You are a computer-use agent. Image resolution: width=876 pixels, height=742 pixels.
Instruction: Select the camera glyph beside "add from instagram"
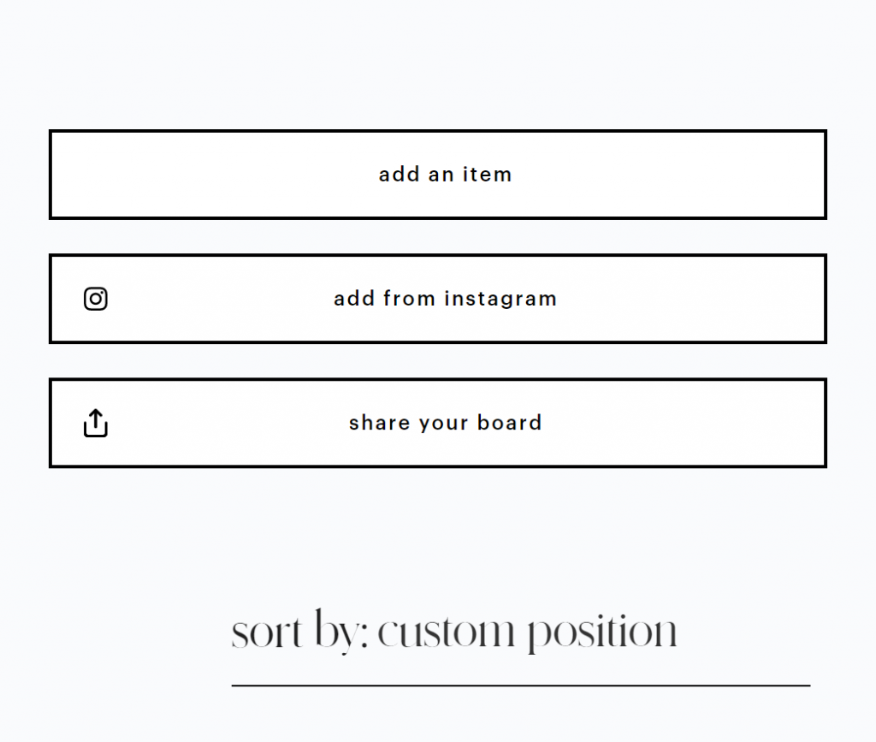(x=96, y=299)
